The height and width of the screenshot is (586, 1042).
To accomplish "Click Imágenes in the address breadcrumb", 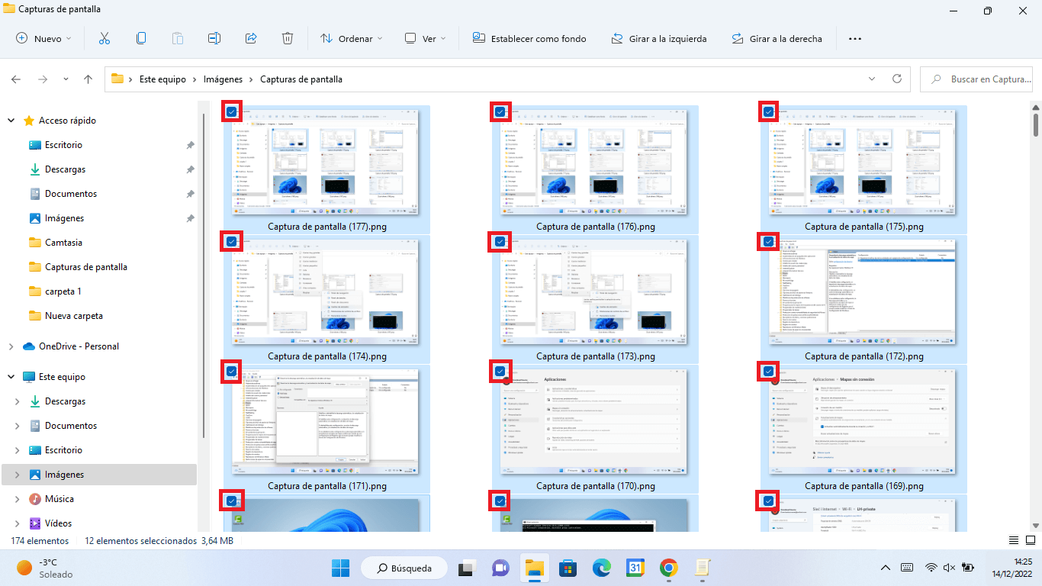I will pyautogui.click(x=223, y=79).
